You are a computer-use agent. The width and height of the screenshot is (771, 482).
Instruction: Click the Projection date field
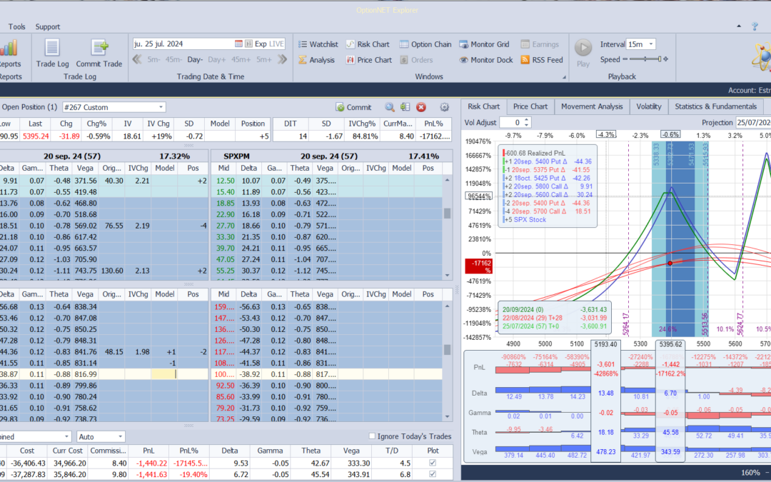pos(752,123)
